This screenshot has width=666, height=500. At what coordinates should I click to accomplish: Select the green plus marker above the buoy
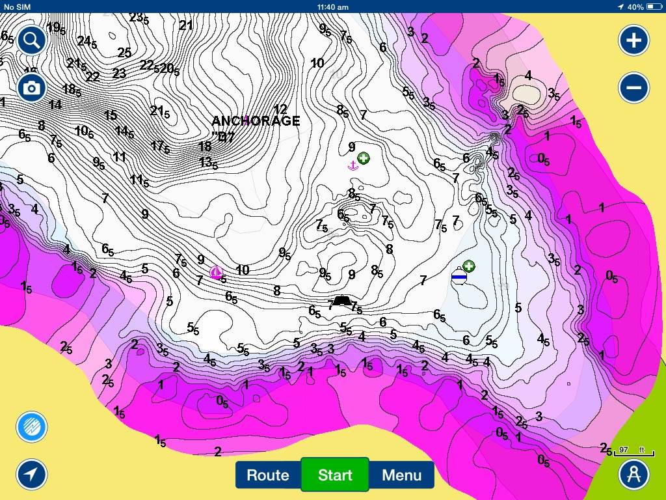(x=468, y=266)
